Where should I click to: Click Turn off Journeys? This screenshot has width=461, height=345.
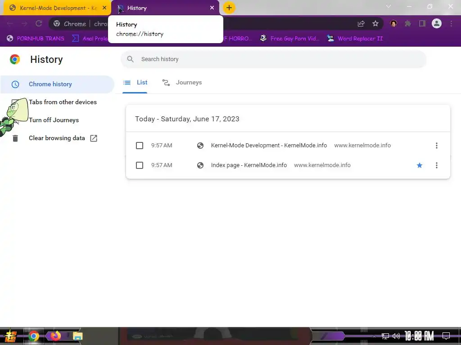tap(54, 120)
